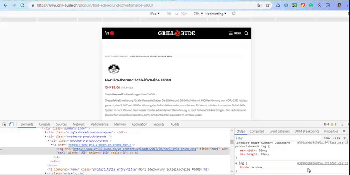Open the Sources tab
This screenshot has height=175, width=350.
[x=61, y=124]
